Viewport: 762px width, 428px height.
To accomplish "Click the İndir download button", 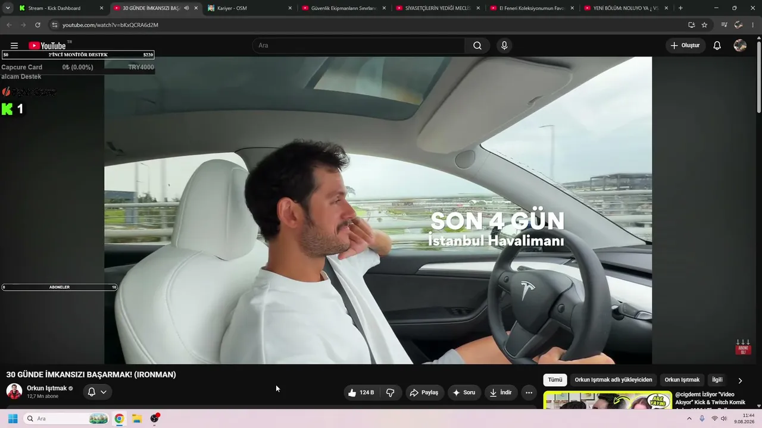I will point(501,392).
